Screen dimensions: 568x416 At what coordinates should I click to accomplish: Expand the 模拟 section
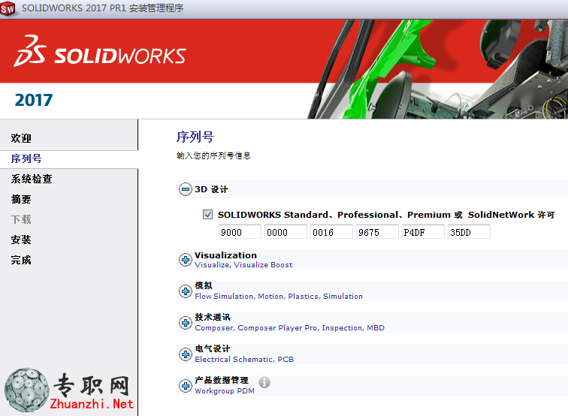186,291
